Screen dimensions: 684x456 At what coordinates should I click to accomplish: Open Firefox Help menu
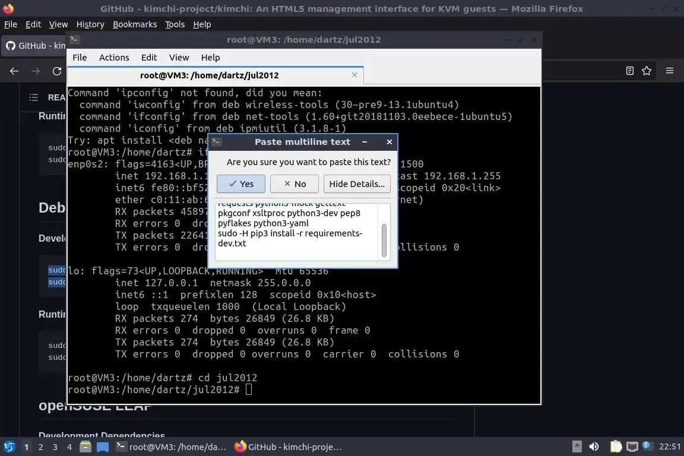[x=202, y=24]
